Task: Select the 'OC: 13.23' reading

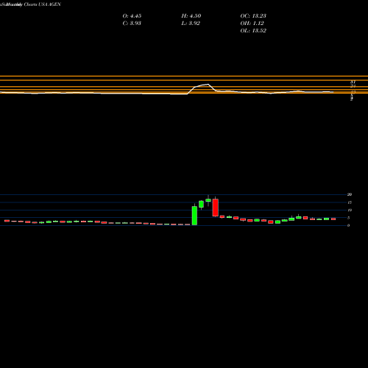Action: pyautogui.click(x=253, y=16)
